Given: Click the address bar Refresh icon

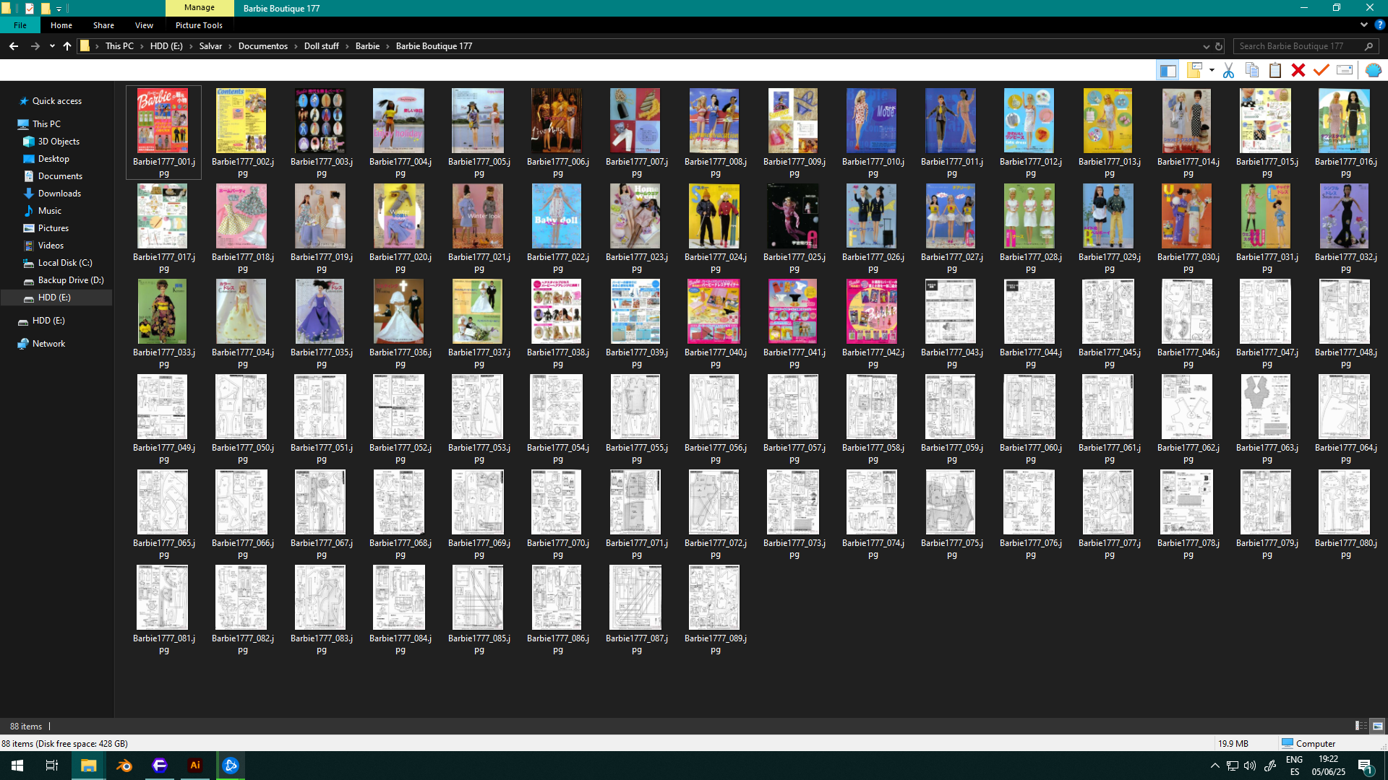Looking at the screenshot, I should [1219, 46].
